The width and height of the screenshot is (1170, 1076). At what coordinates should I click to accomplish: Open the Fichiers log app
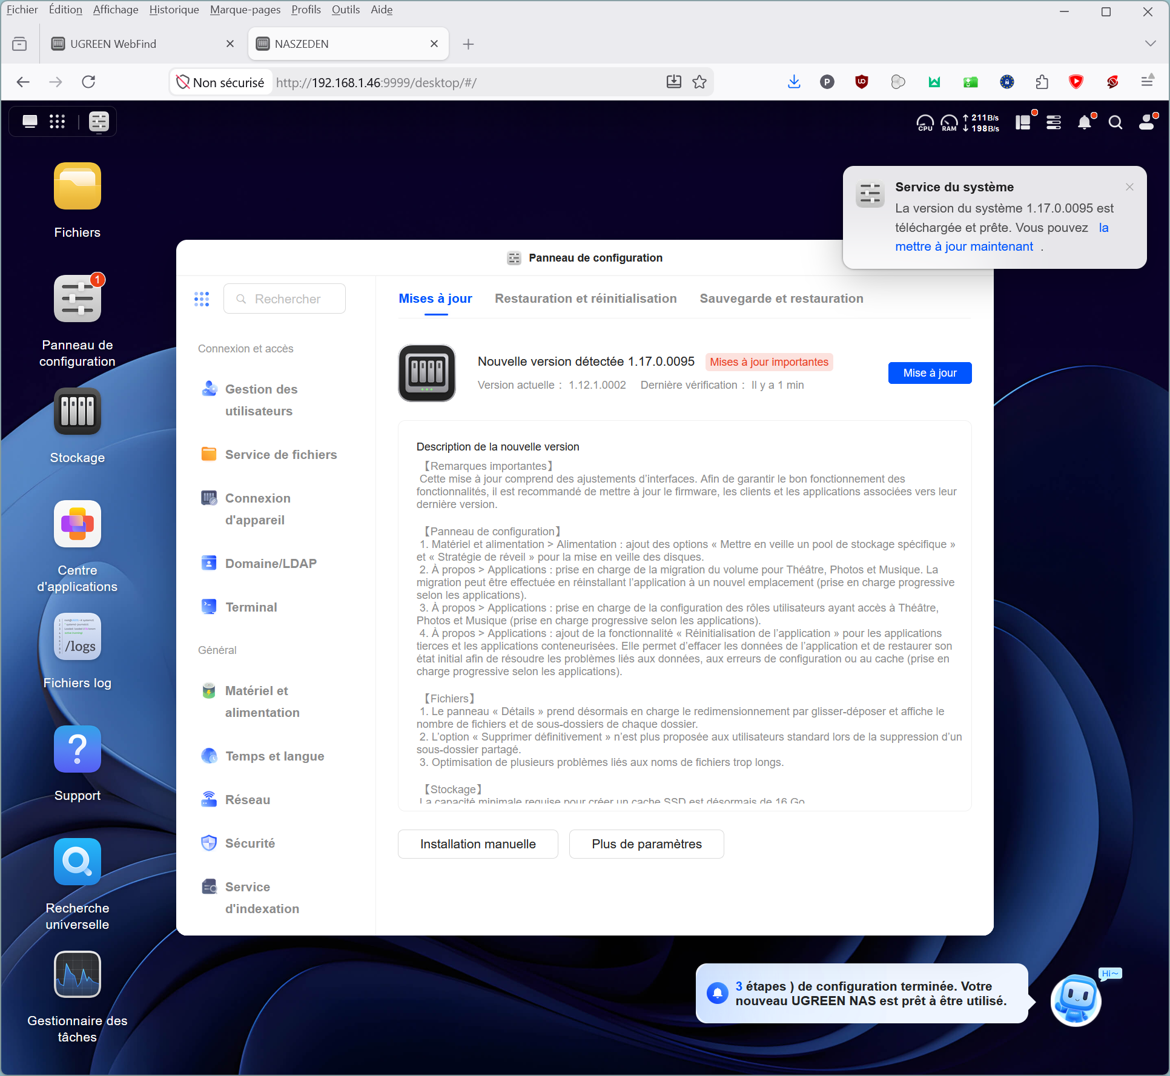[78, 636]
